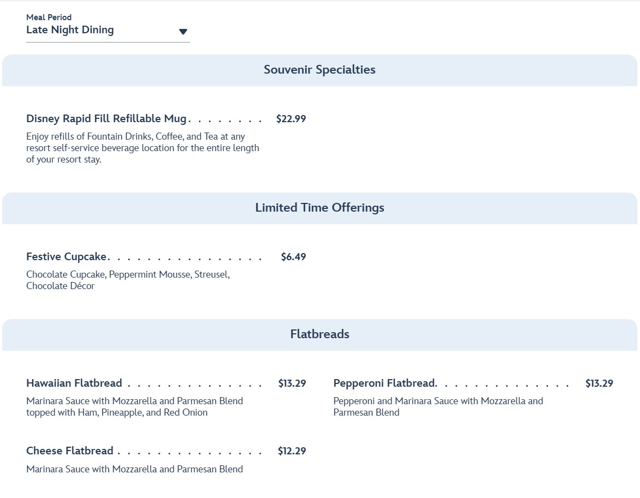Click the Flatbreads section header
The image size is (640, 498).
coord(319,334)
